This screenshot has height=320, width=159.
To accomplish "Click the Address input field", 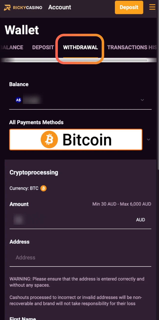I will coord(80,257).
